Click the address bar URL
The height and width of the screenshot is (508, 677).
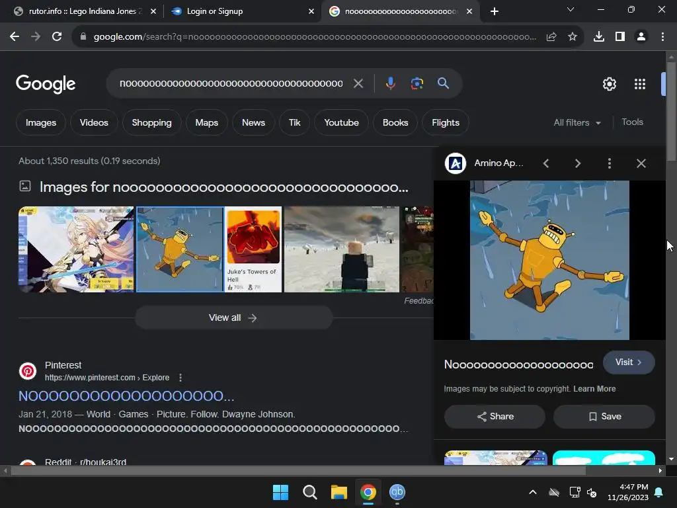click(315, 37)
